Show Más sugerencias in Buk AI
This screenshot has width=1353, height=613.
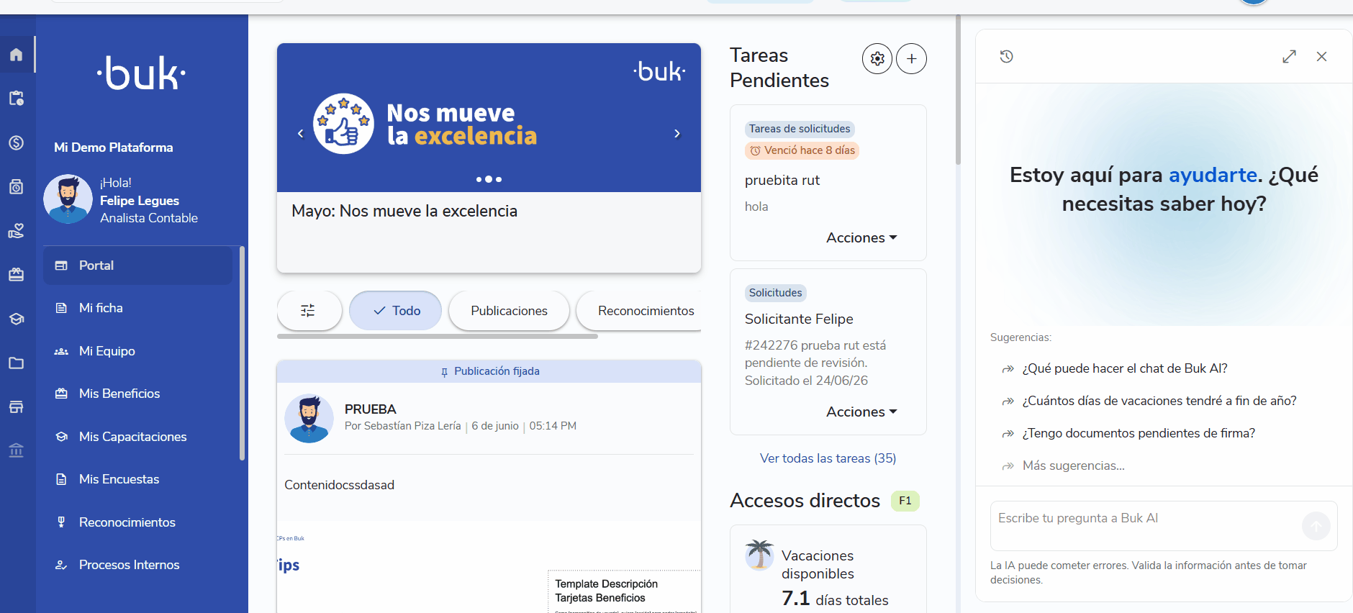point(1074,466)
